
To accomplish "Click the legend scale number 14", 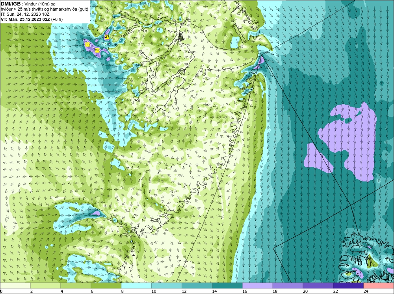I will click(x=214, y=291).
